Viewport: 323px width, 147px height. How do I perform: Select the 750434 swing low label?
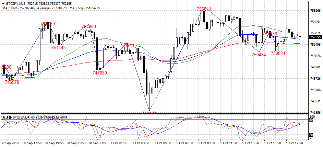tap(259, 55)
